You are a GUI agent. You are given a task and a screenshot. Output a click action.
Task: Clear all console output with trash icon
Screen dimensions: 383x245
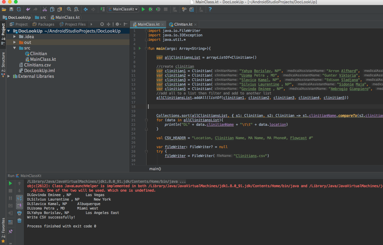(19, 221)
